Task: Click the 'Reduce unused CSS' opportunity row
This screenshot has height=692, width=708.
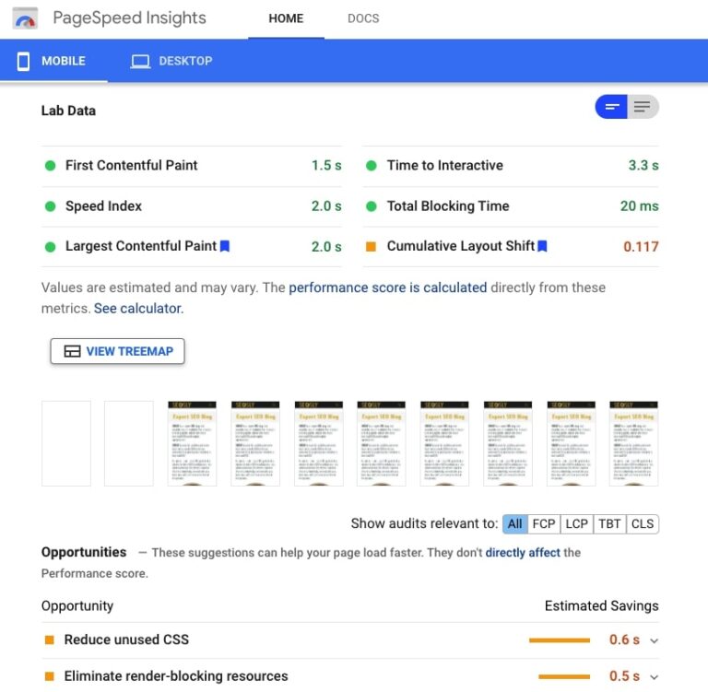Action: [350, 640]
